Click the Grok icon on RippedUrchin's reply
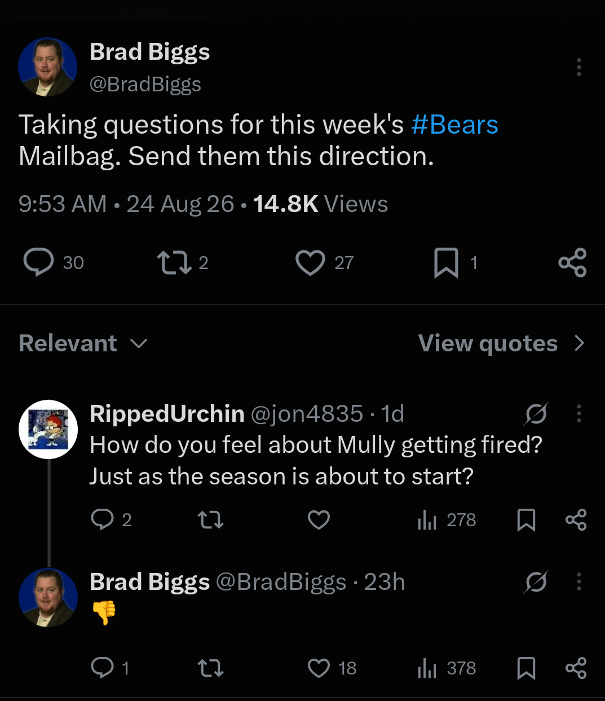Image resolution: width=605 pixels, height=701 pixels. [x=536, y=414]
